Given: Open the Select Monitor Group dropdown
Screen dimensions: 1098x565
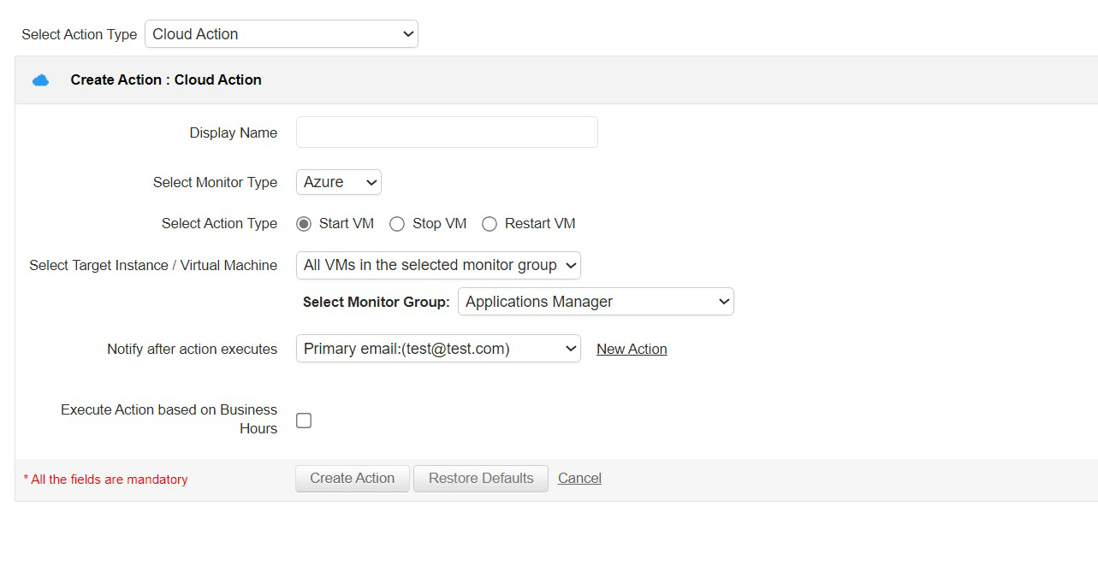Looking at the screenshot, I should (595, 301).
